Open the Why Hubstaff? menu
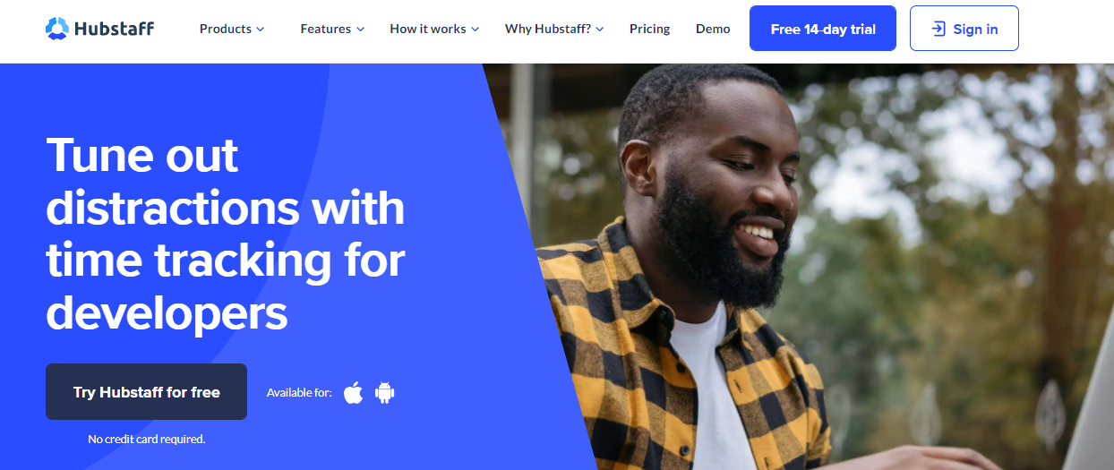The width and height of the screenshot is (1114, 470). (548, 29)
